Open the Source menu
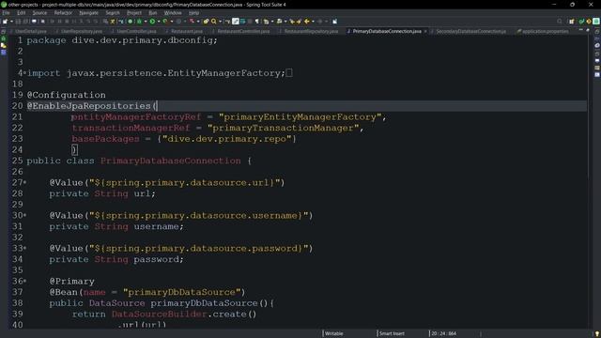 click(x=39, y=12)
